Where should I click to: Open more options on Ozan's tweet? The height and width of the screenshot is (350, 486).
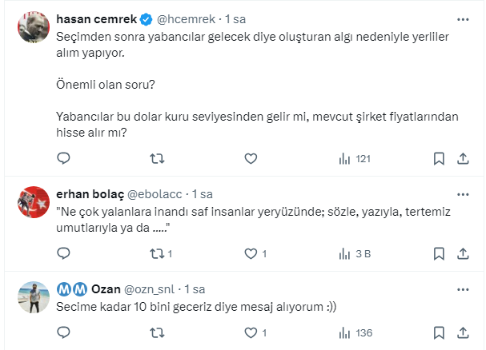click(462, 288)
